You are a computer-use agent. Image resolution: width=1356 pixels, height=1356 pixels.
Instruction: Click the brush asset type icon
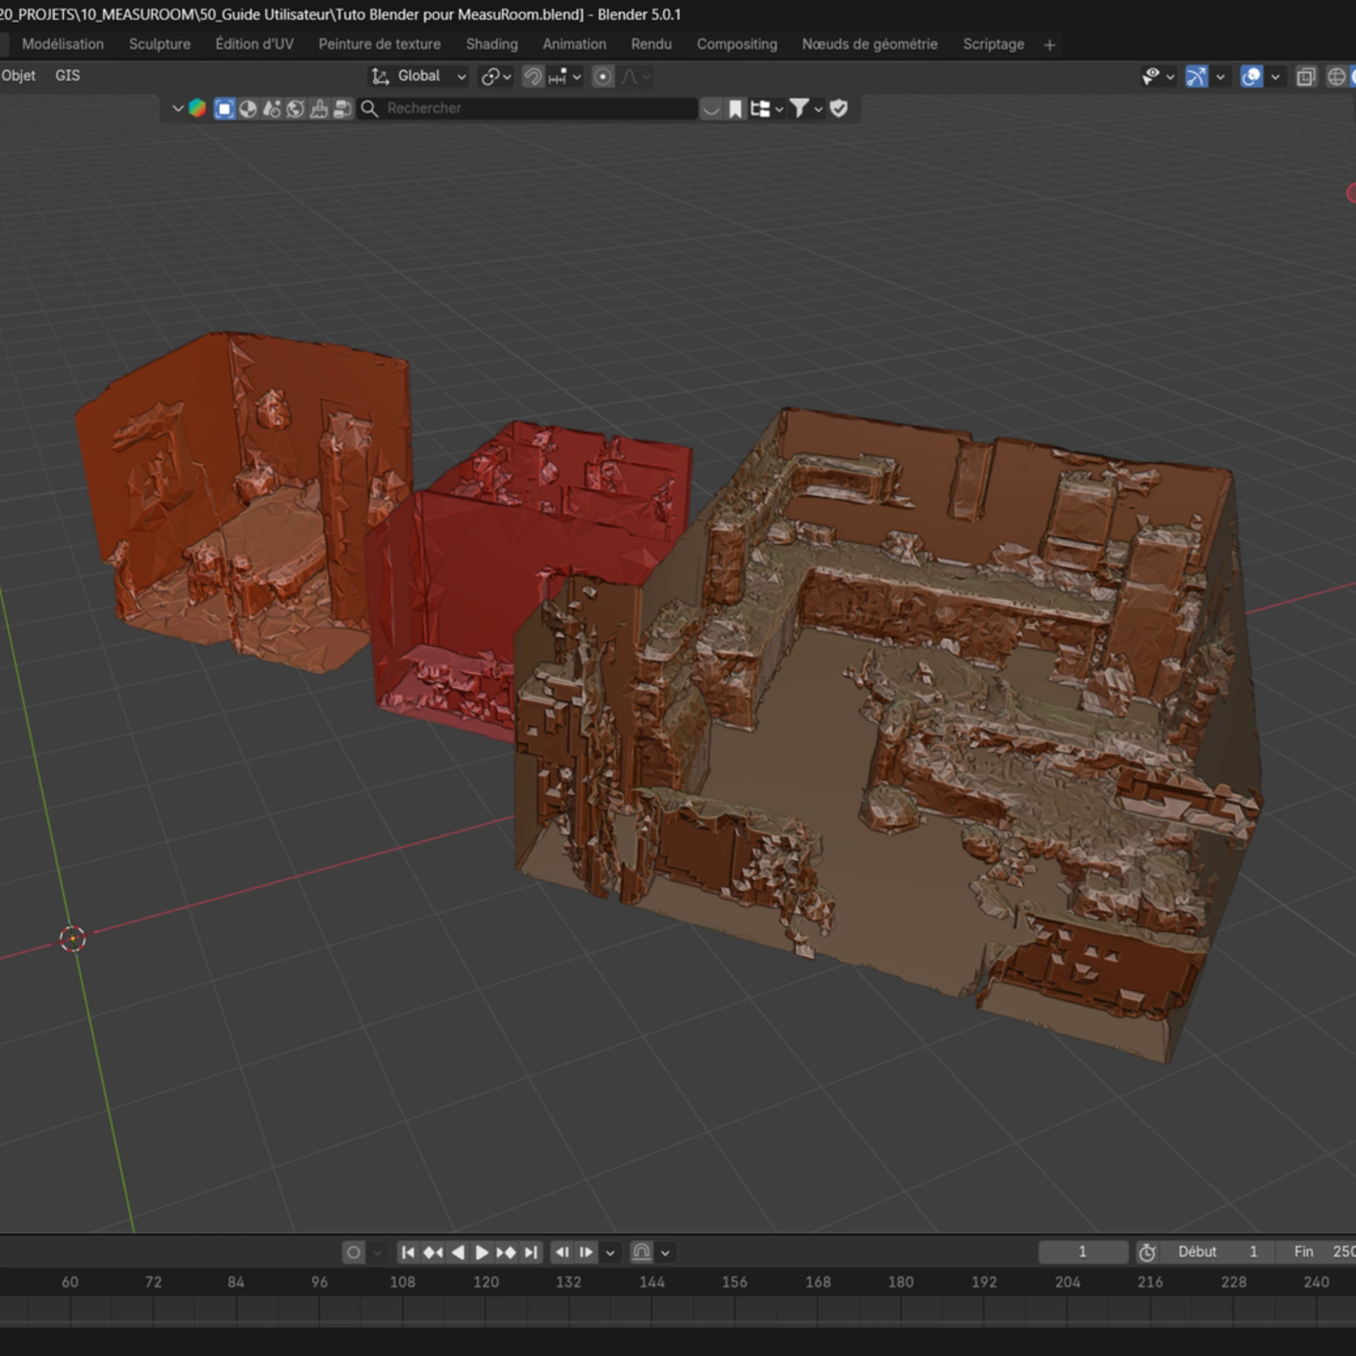(319, 109)
